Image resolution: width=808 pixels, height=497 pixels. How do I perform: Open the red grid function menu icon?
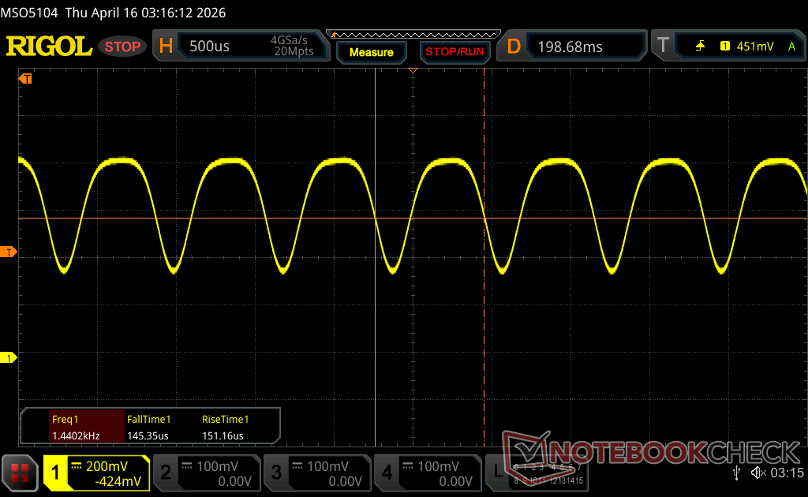pyautogui.click(x=21, y=473)
